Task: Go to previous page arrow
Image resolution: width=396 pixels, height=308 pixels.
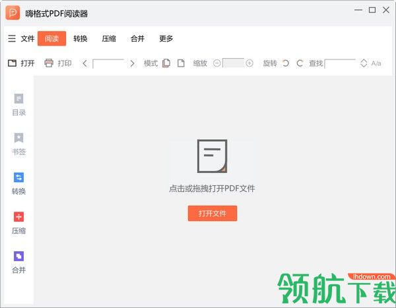Action: tap(85, 63)
